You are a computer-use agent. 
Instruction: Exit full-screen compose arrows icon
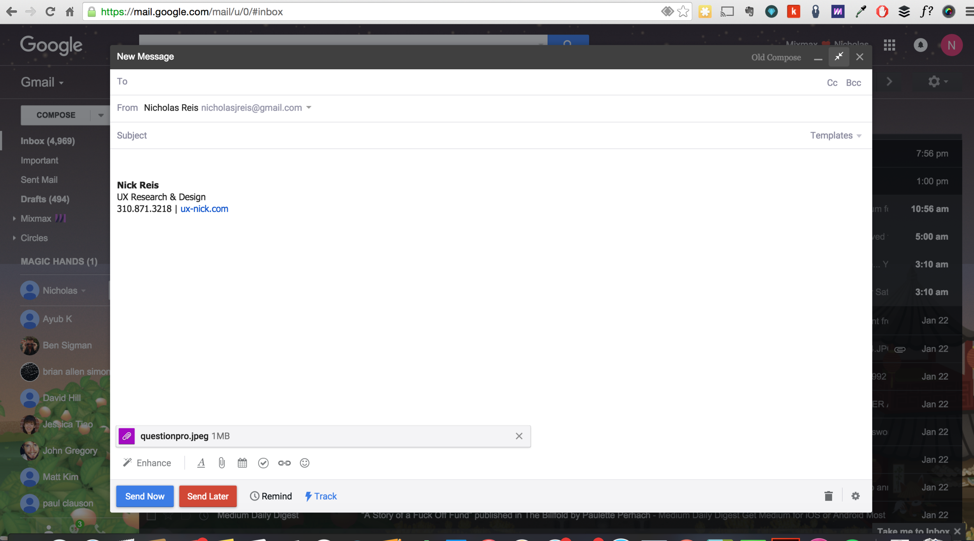click(838, 57)
